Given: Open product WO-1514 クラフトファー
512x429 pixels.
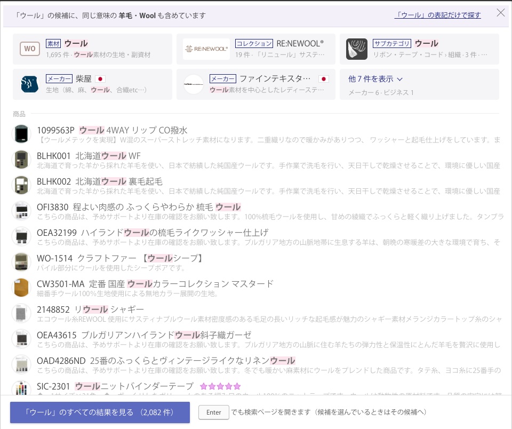Looking at the screenshot, I should tap(256, 263).
